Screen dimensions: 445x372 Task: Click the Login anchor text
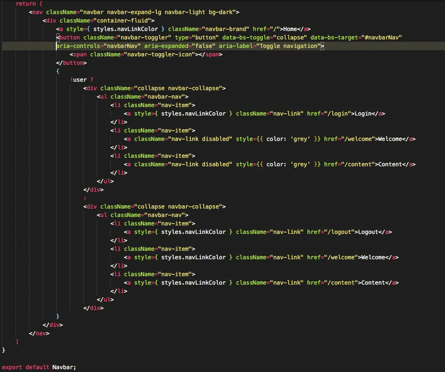click(364, 113)
